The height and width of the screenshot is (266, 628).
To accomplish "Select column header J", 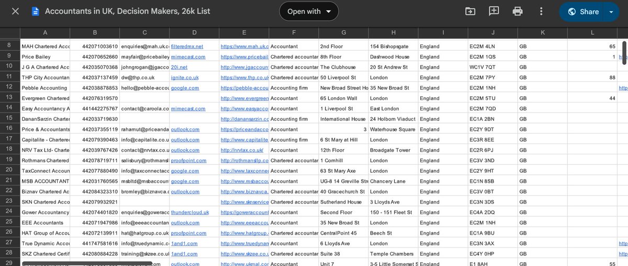I will coord(492,32).
